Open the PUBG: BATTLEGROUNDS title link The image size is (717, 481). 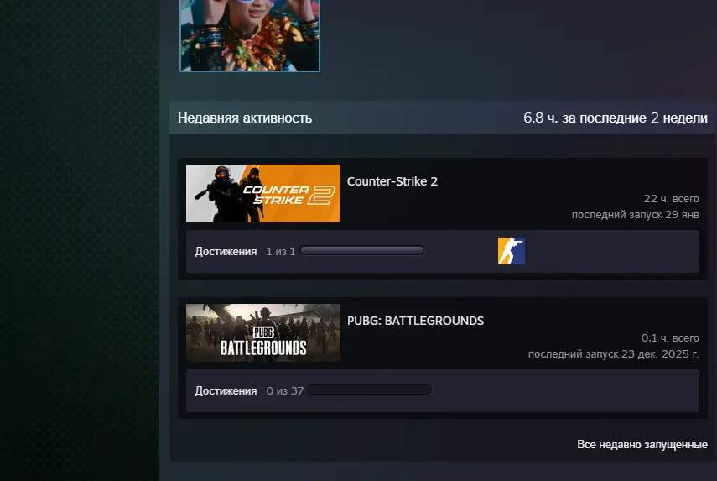coord(415,321)
